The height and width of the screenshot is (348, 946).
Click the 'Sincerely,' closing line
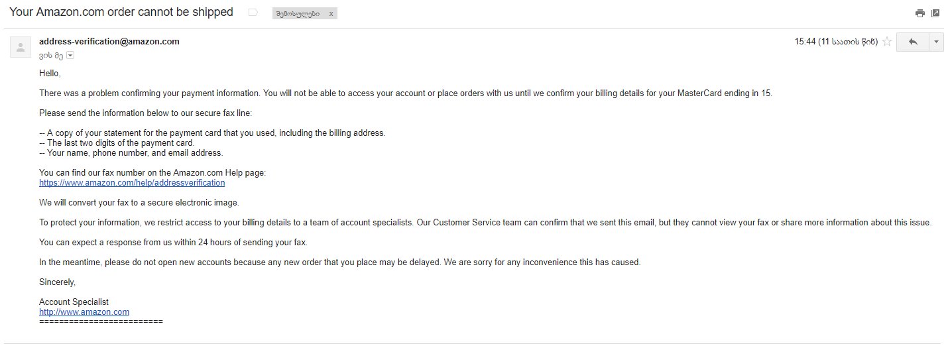click(x=57, y=282)
